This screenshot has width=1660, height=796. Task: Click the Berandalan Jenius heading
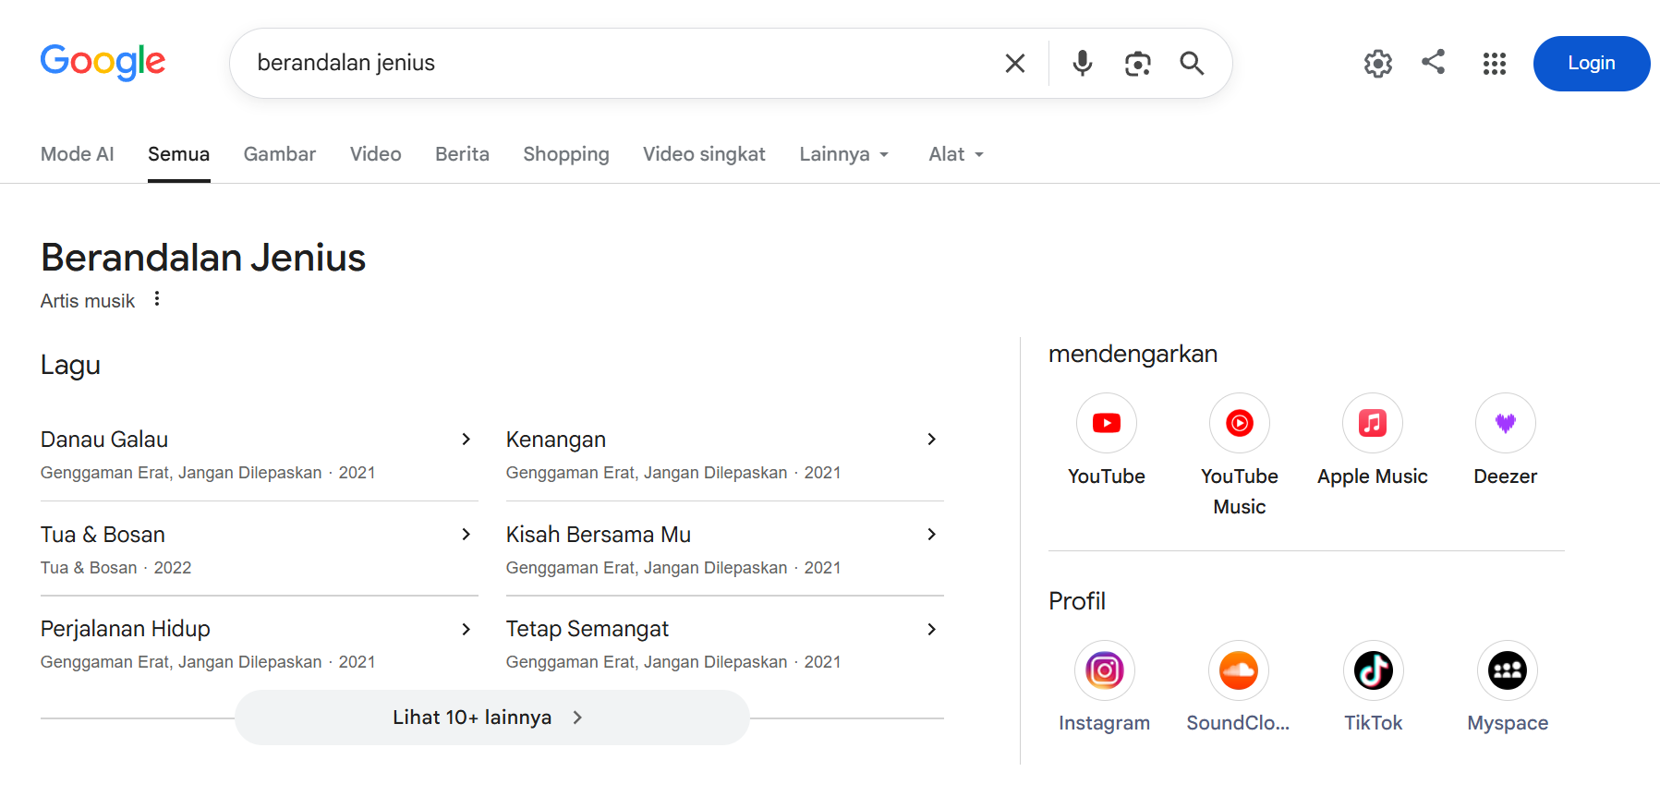click(x=203, y=258)
